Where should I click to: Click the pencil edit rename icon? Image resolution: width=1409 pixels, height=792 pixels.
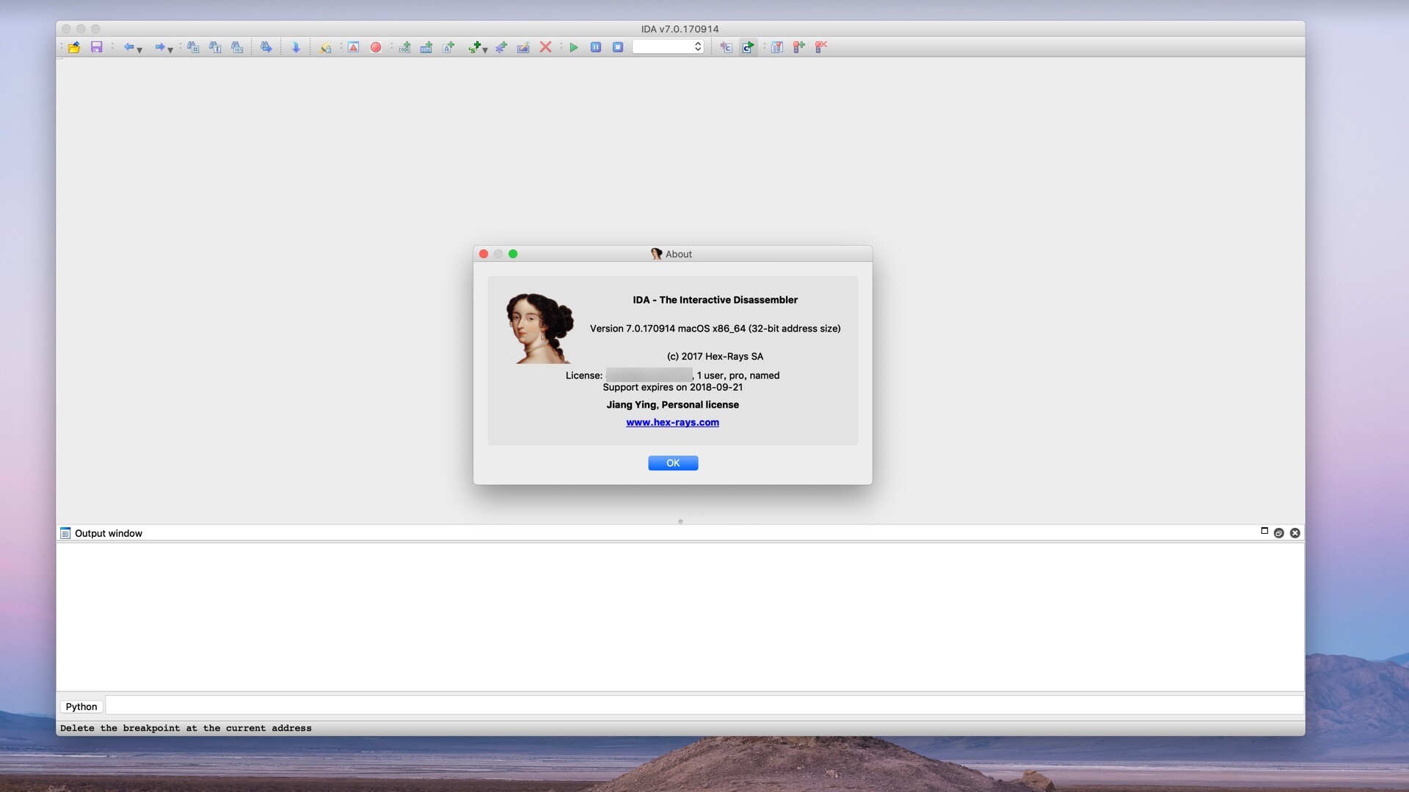coord(523,47)
